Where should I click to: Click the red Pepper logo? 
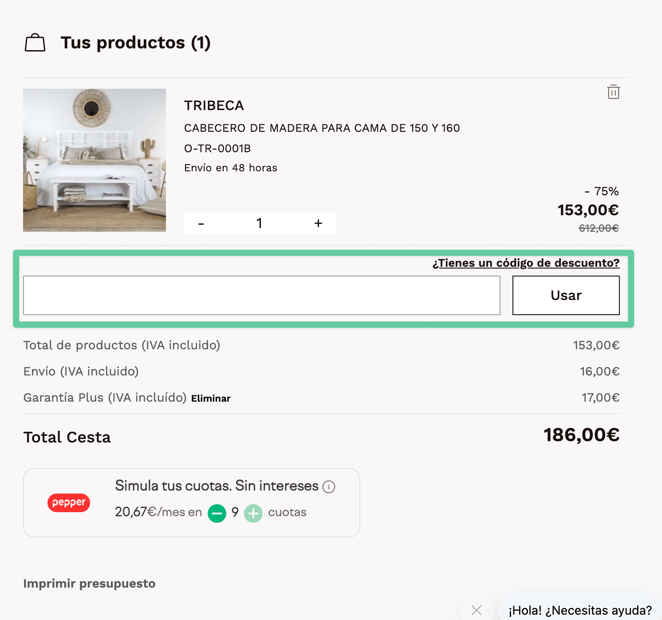click(x=68, y=502)
